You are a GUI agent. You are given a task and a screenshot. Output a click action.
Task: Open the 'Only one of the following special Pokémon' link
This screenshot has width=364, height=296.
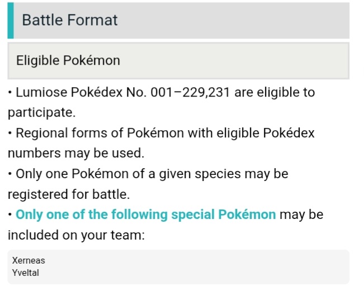145,214
